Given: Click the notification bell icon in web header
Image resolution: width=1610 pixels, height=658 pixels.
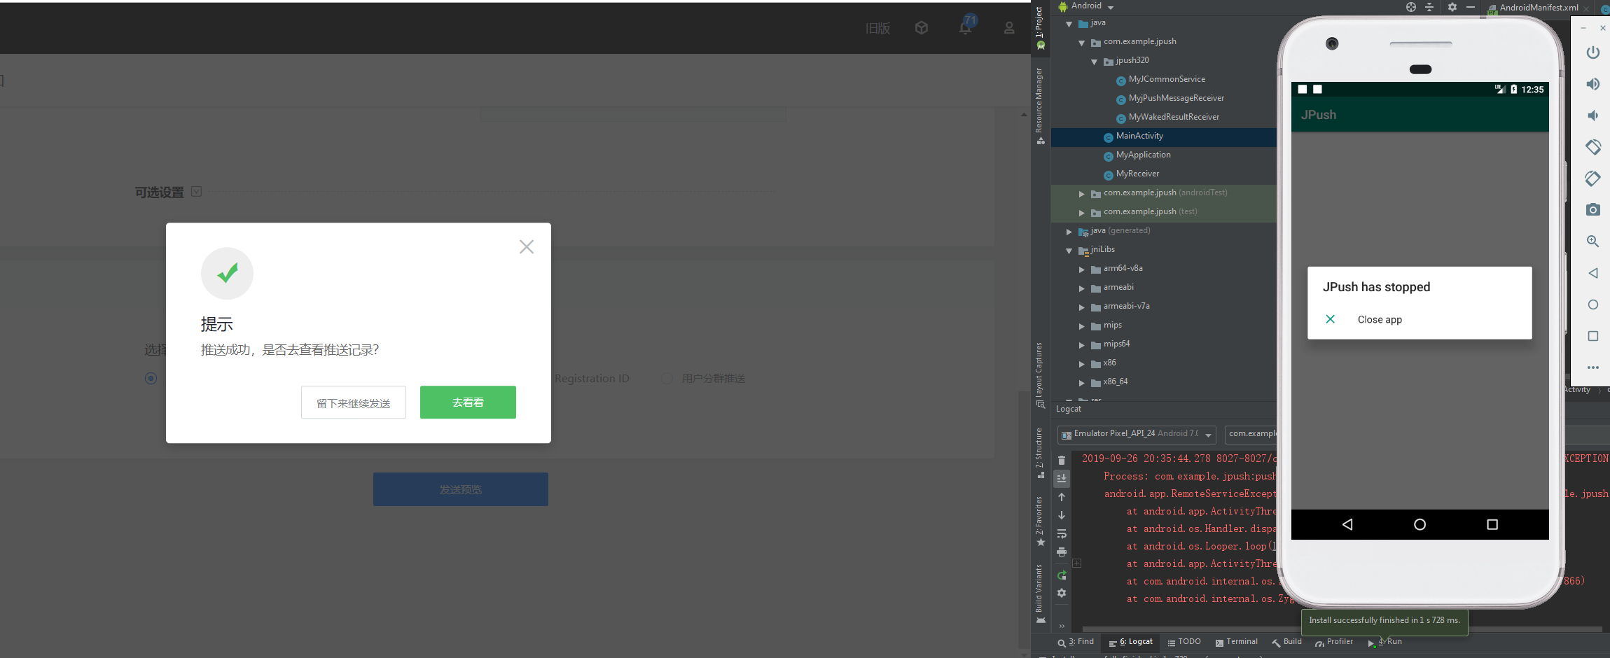Looking at the screenshot, I should [966, 26].
